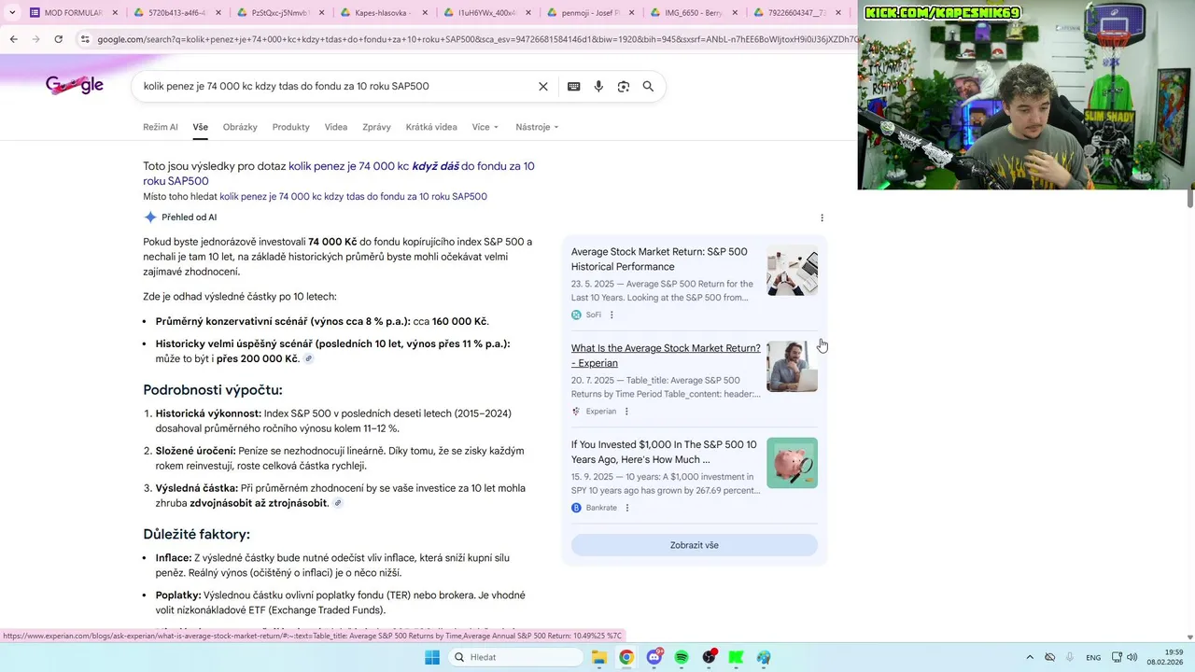Click link icon after 'přes 200 000 Kč'

[309, 359]
